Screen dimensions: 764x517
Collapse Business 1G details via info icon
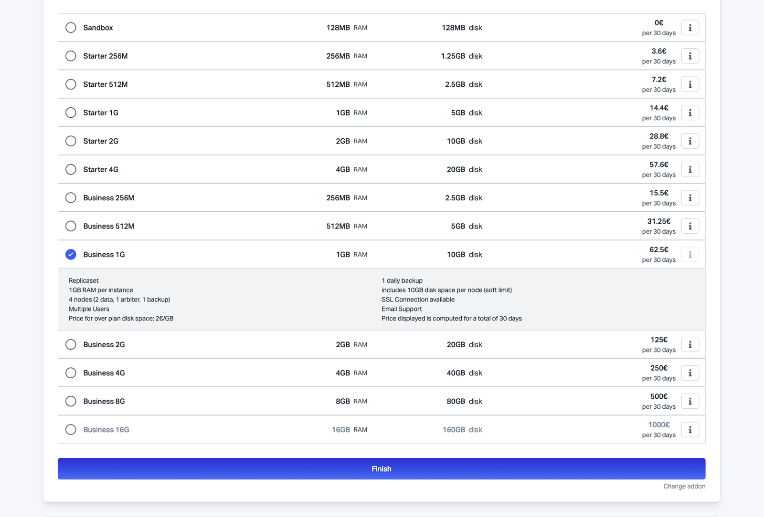tap(690, 255)
